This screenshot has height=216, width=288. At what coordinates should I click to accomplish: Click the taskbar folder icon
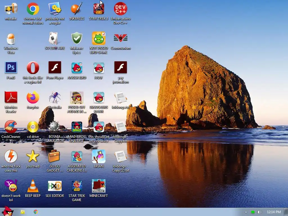(x=22, y=212)
